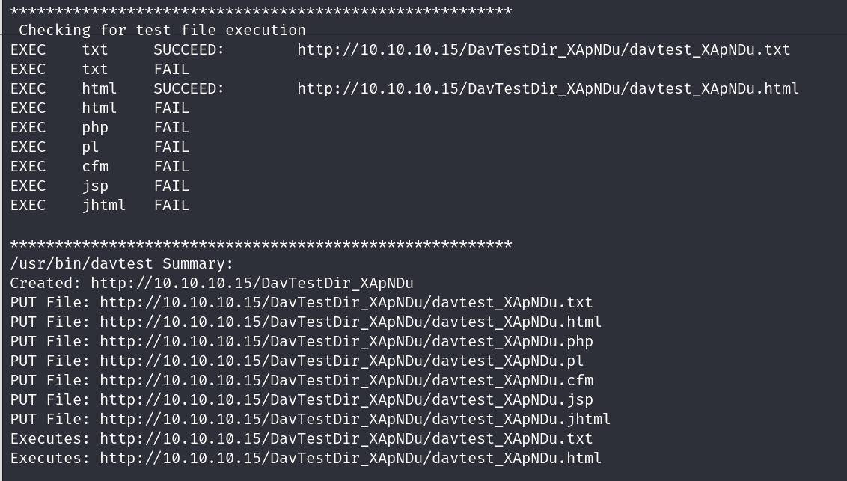The image size is (847, 481).
Task: Open the Executes davtest_XApNDu.txt URL
Action: (x=346, y=438)
